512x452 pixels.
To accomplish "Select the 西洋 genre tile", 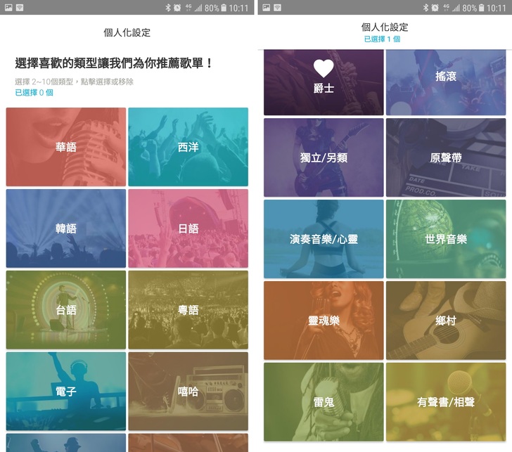I will tap(188, 147).
